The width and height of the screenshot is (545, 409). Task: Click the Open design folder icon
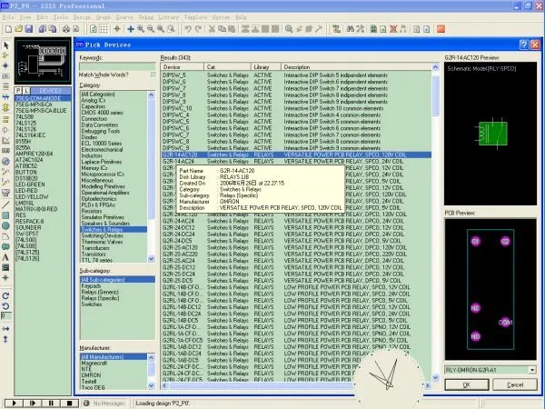coord(18,29)
